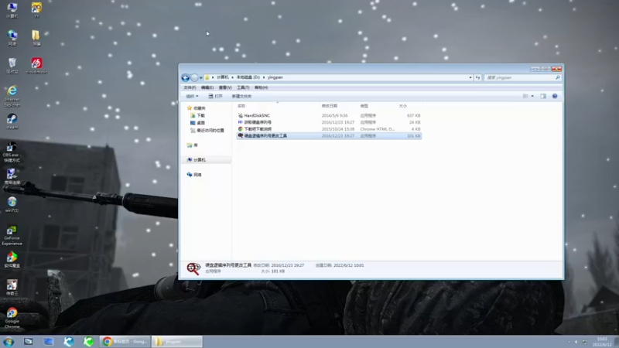Select Network in navigation pane
Image resolution: width=619 pixels, height=348 pixels.
pos(194,175)
